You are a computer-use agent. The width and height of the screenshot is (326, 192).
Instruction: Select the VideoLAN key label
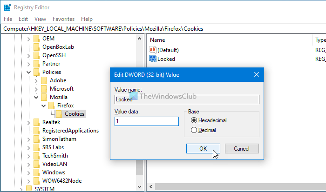[x=54, y=164]
